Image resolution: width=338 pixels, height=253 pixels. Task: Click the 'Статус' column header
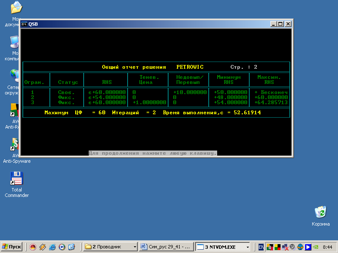tap(68, 82)
